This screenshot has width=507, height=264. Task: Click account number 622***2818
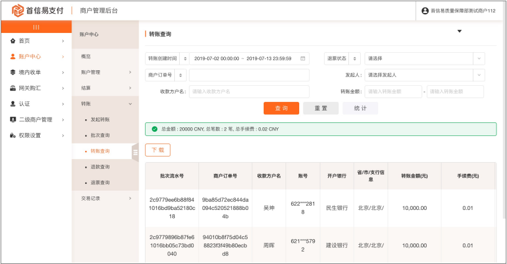[303, 208]
